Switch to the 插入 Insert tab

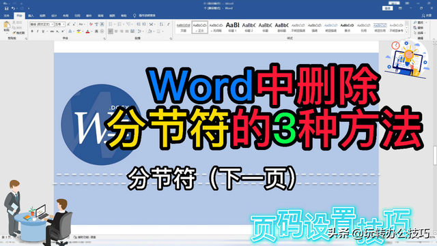click(x=31, y=16)
